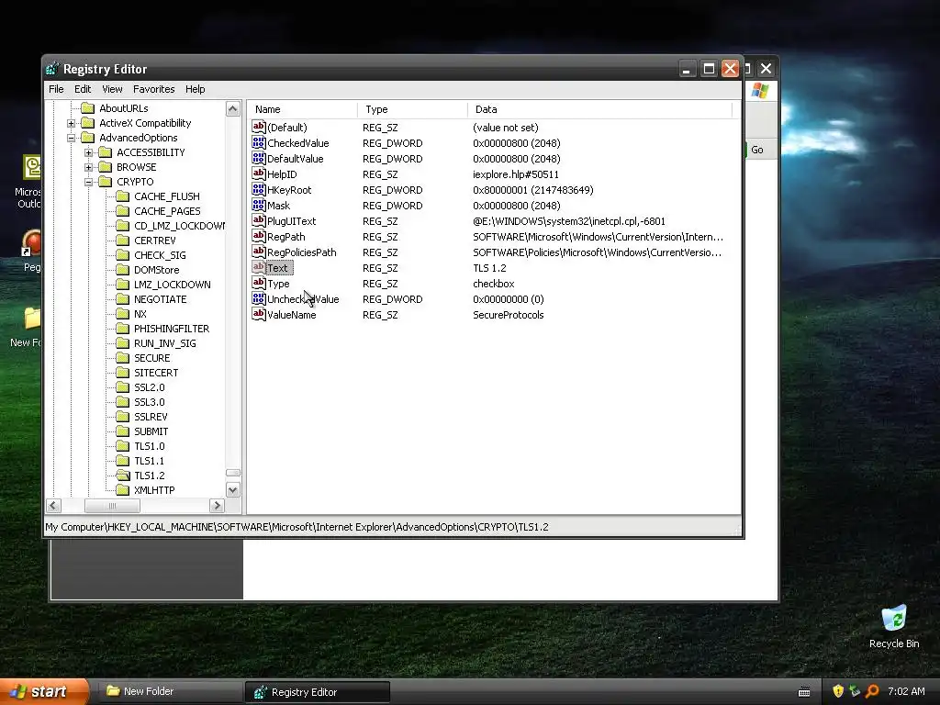The width and height of the screenshot is (940, 705).
Task: Click the Type column header
Action: [x=412, y=110]
